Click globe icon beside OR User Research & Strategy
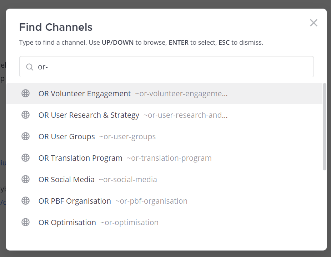Image resolution: width=331 pixels, height=257 pixels. pos(25,115)
